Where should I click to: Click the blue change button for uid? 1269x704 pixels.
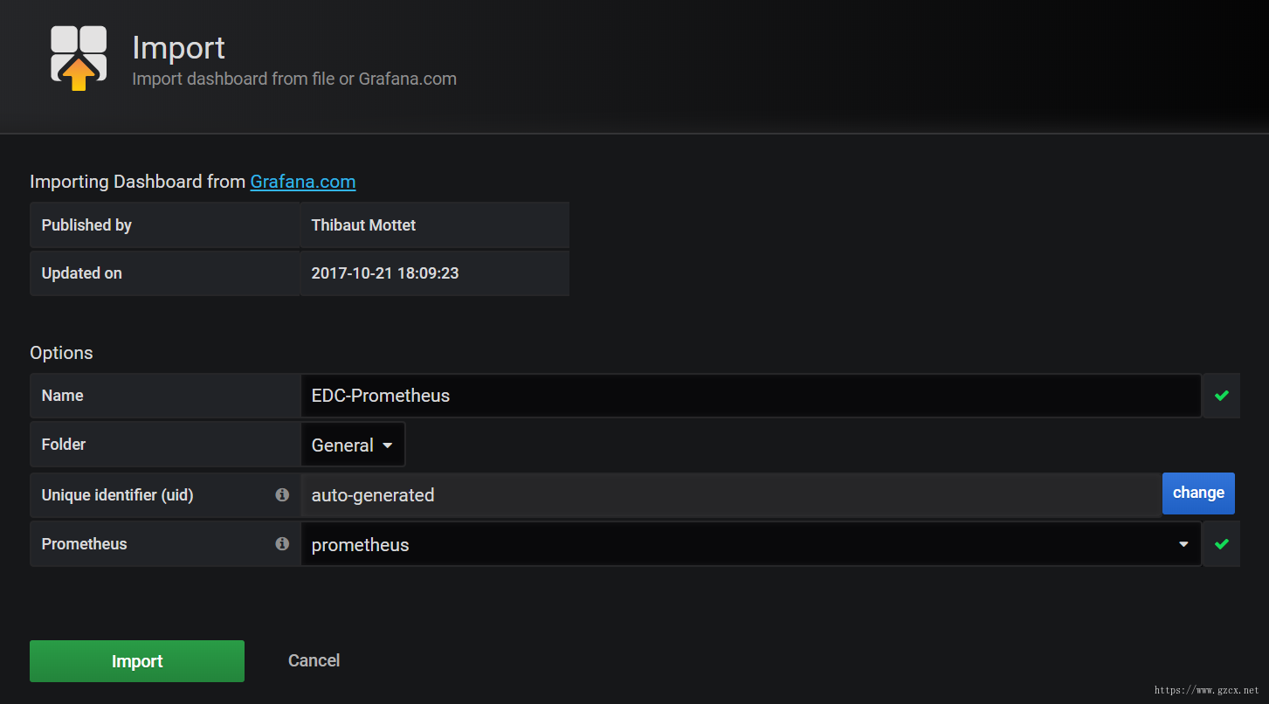1198,493
